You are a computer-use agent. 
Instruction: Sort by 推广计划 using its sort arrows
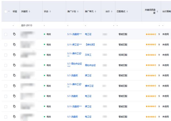[x=78, y=12]
